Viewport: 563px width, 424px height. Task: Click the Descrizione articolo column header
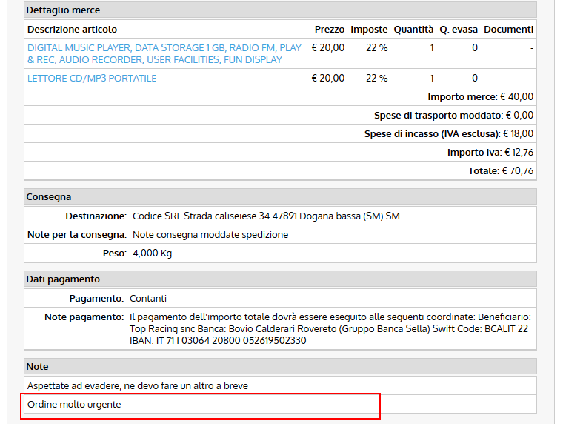point(72,30)
